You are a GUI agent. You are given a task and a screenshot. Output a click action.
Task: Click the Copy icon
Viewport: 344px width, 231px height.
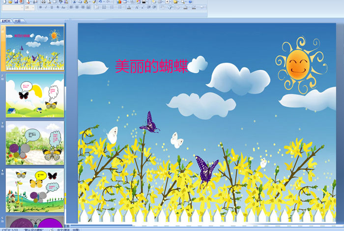coord(80,2)
